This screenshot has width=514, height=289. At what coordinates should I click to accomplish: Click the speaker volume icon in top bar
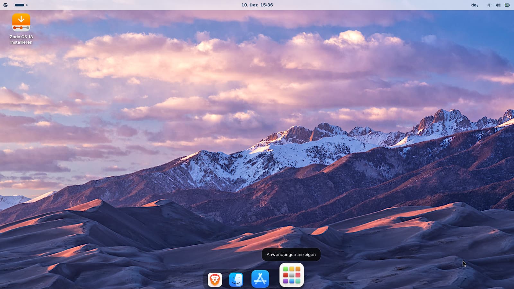click(498, 5)
